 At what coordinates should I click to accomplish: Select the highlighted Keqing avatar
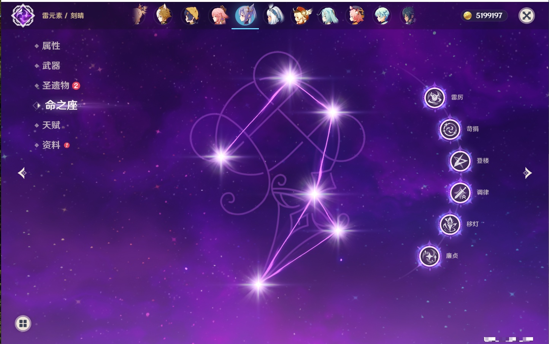245,15
